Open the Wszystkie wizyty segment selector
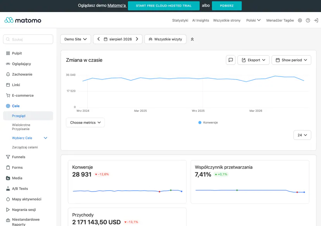The width and height of the screenshot is (321, 226). pos(166,39)
